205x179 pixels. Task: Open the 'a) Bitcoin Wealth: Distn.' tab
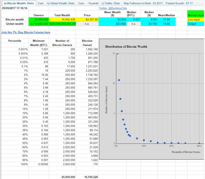click(x=18, y=3)
